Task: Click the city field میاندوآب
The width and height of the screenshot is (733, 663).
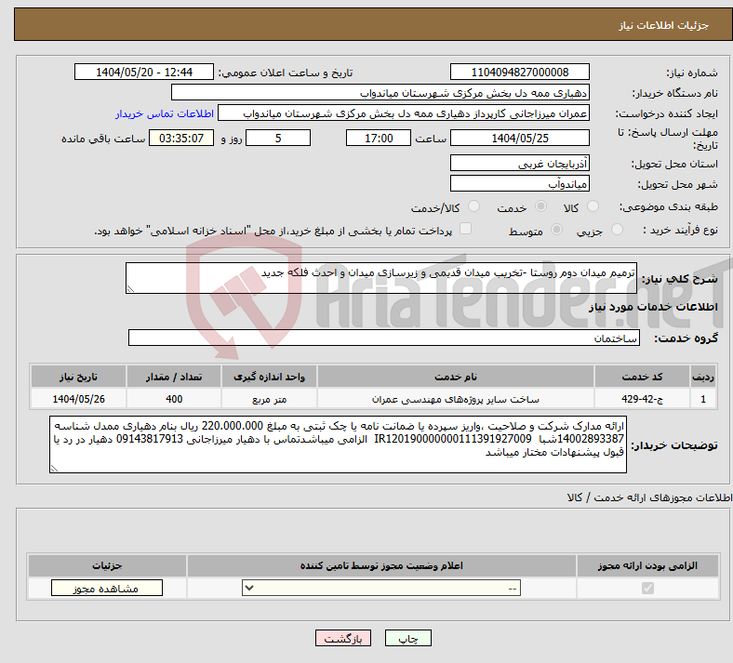Action: click(519, 183)
